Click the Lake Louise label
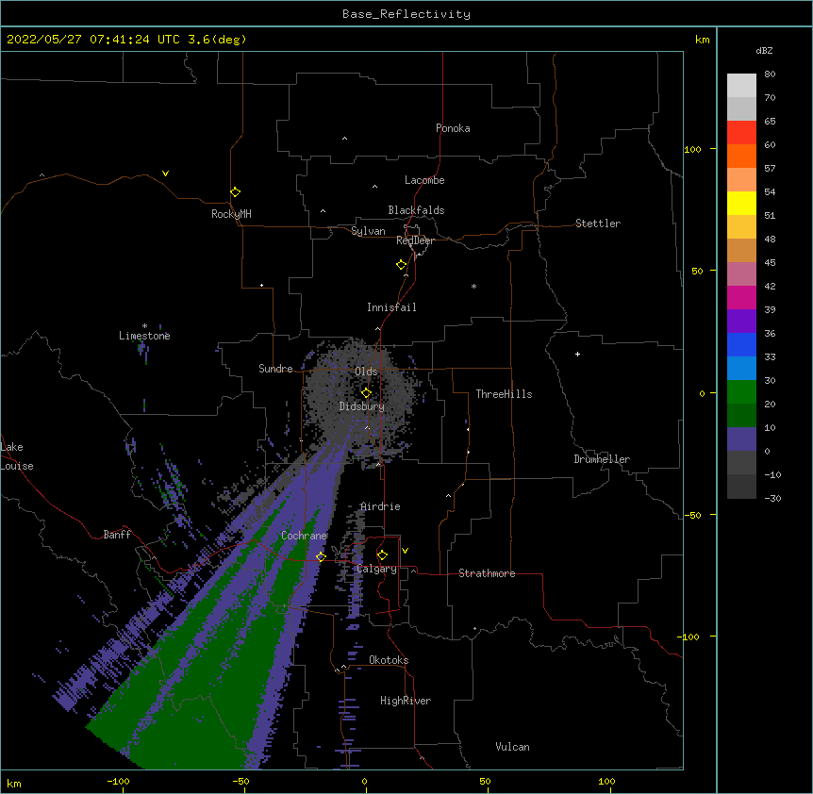Viewport: 813px width, 794px height. [x=17, y=456]
